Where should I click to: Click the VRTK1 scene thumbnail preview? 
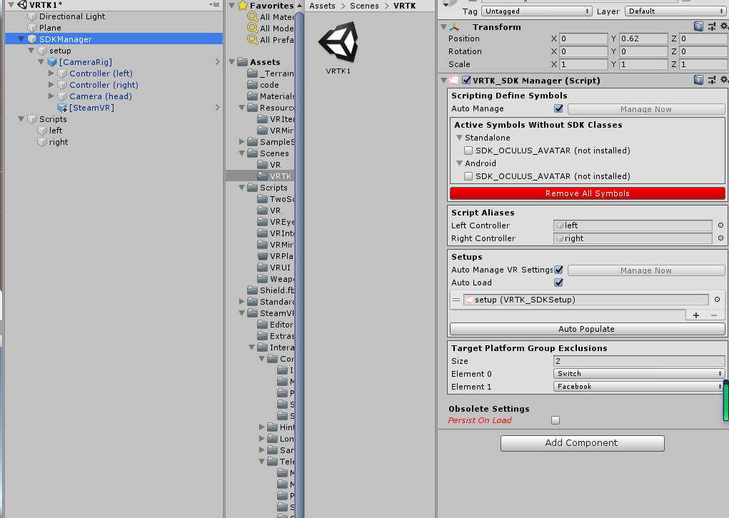click(x=338, y=43)
